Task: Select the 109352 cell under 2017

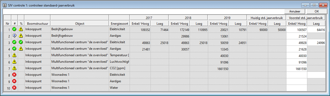Action: point(140,29)
